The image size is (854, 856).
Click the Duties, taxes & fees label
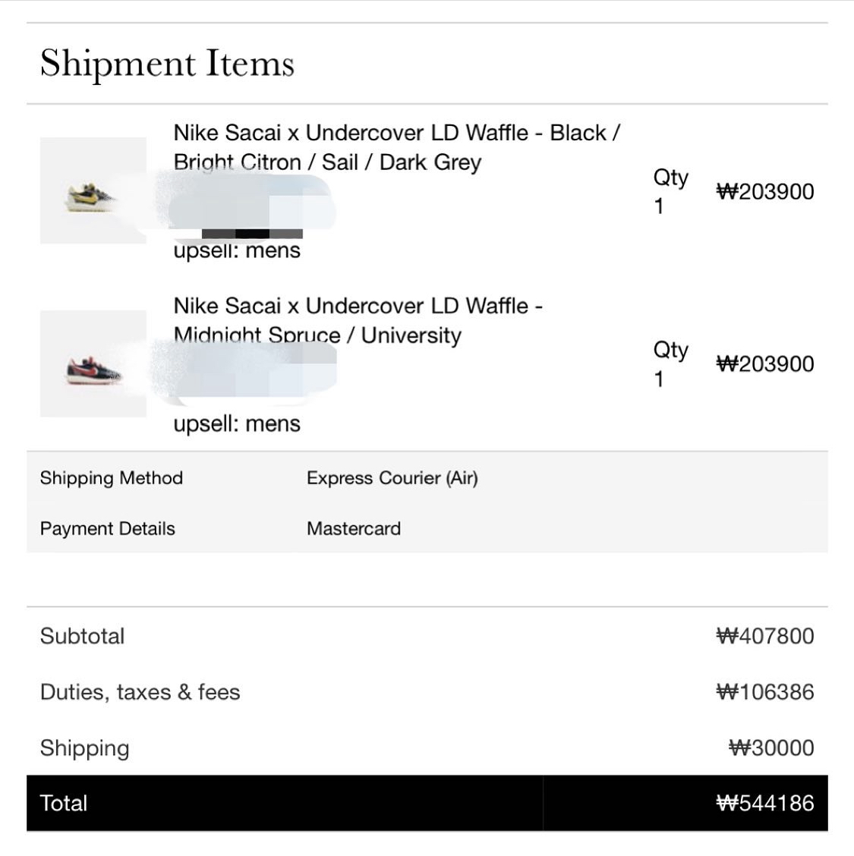point(140,692)
